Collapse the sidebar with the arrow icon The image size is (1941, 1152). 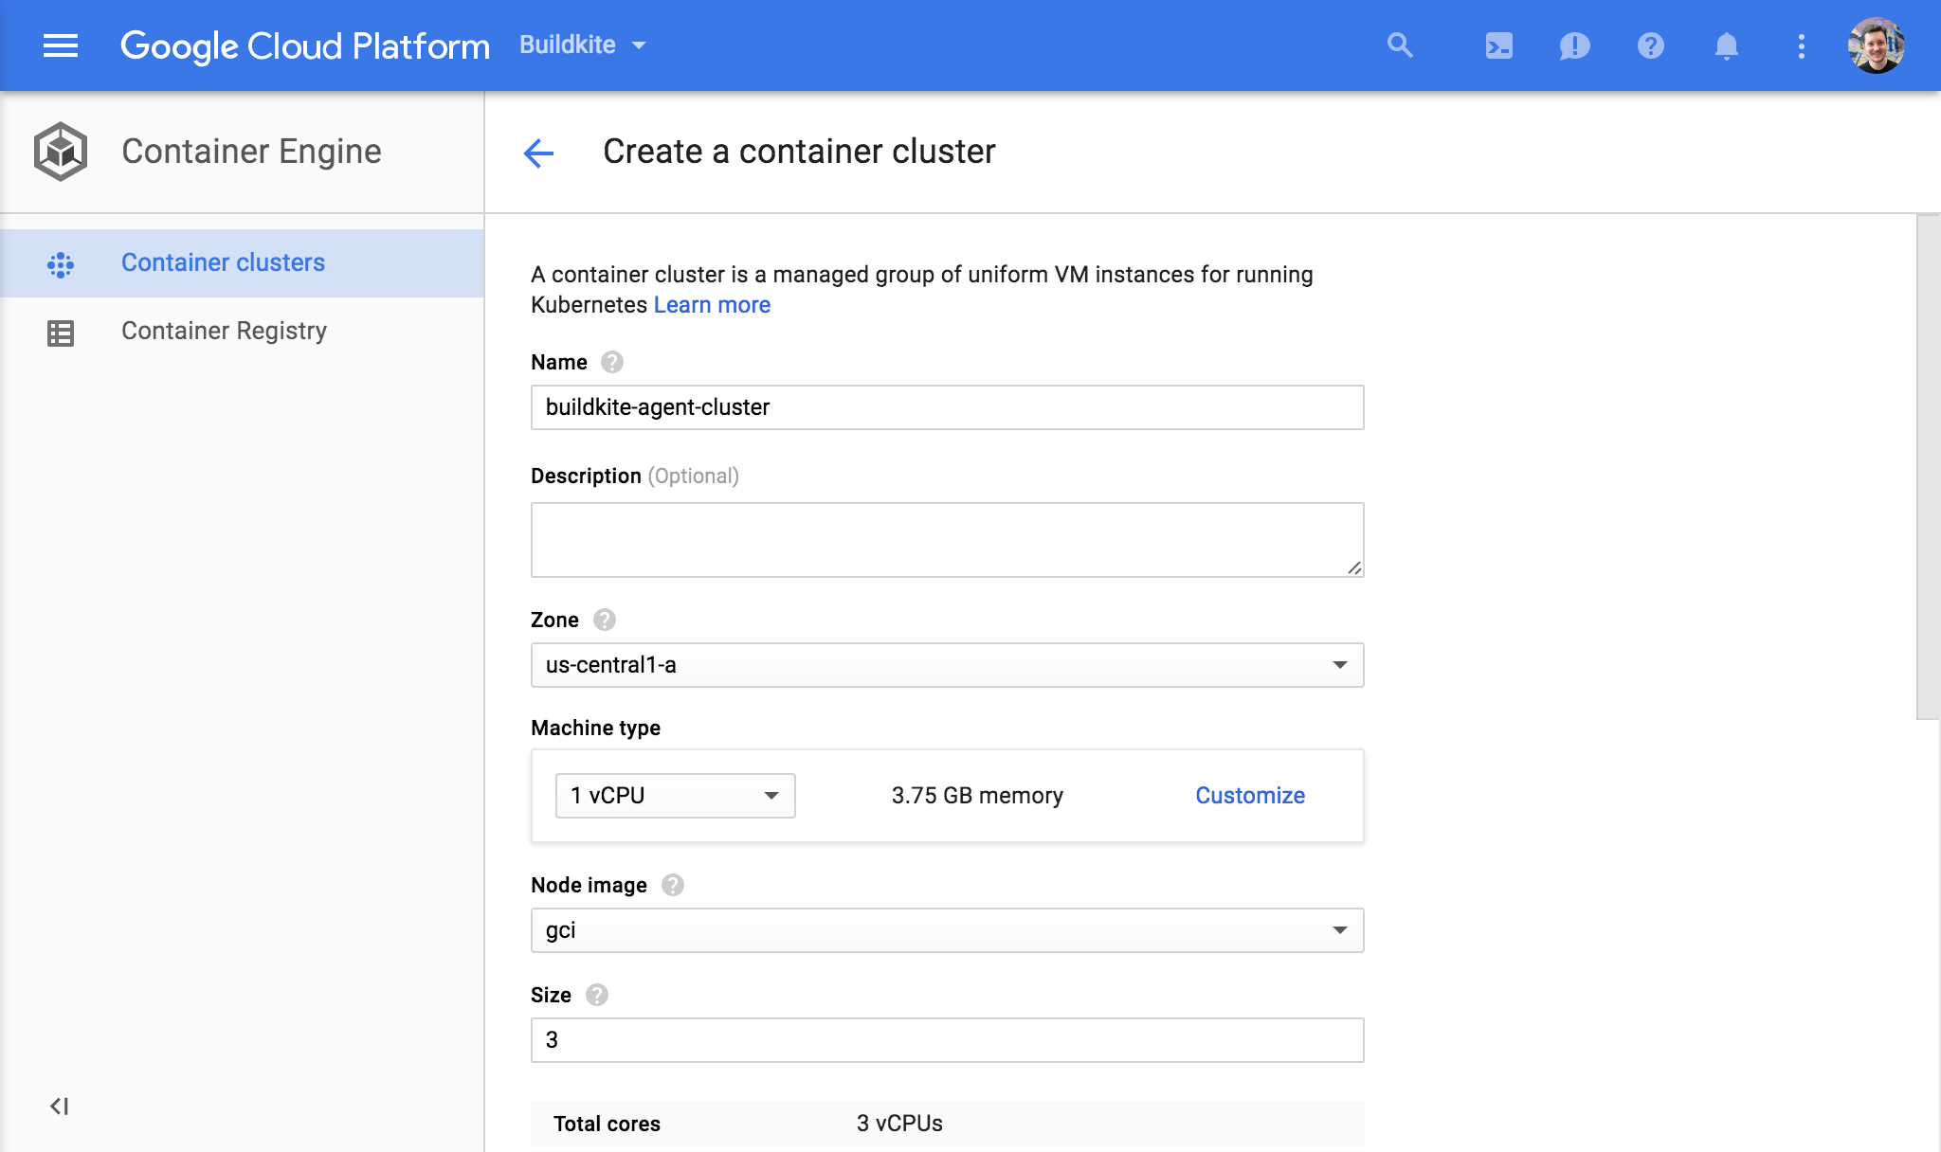pos(59,1106)
